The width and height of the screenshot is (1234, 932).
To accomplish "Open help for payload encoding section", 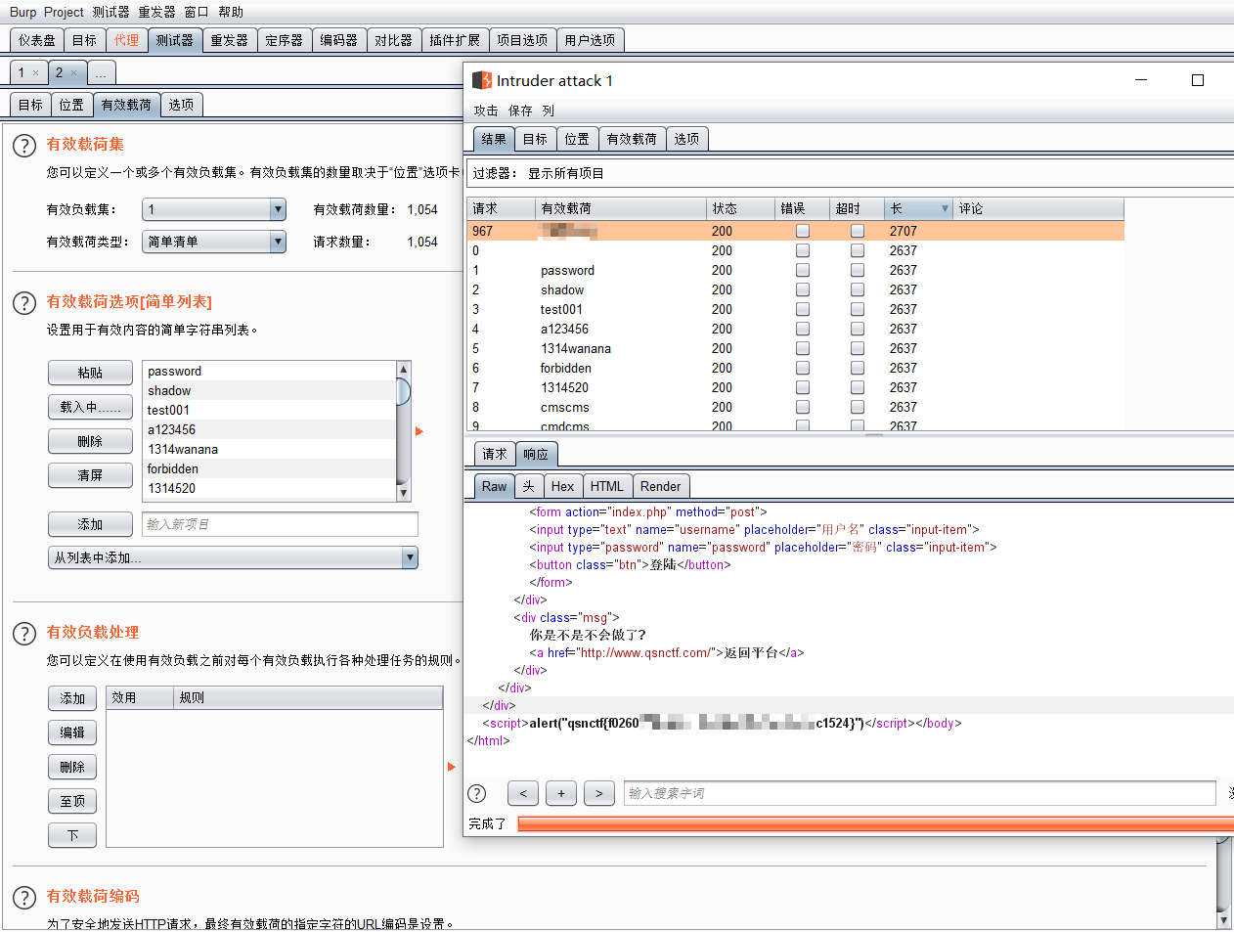I will tap(24, 898).
